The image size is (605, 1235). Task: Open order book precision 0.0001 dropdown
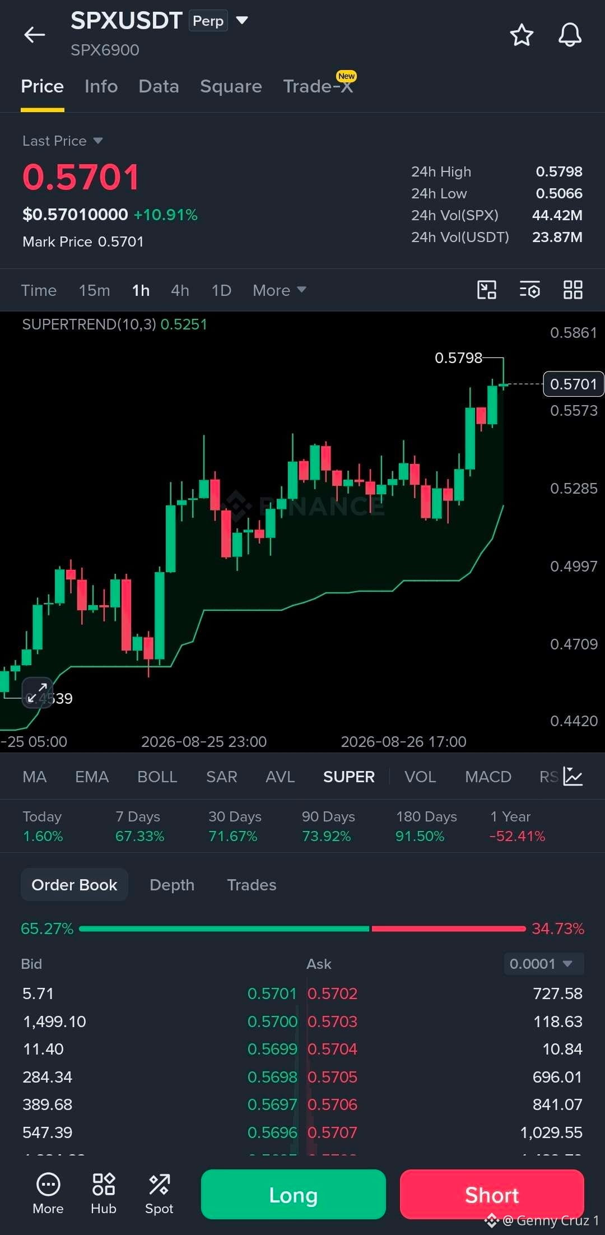click(544, 964)
